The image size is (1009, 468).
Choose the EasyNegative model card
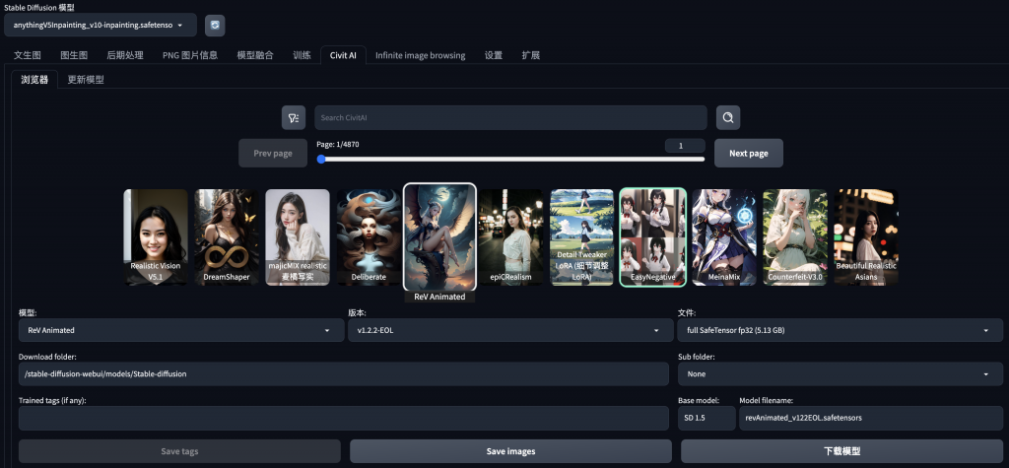(652, 236)
